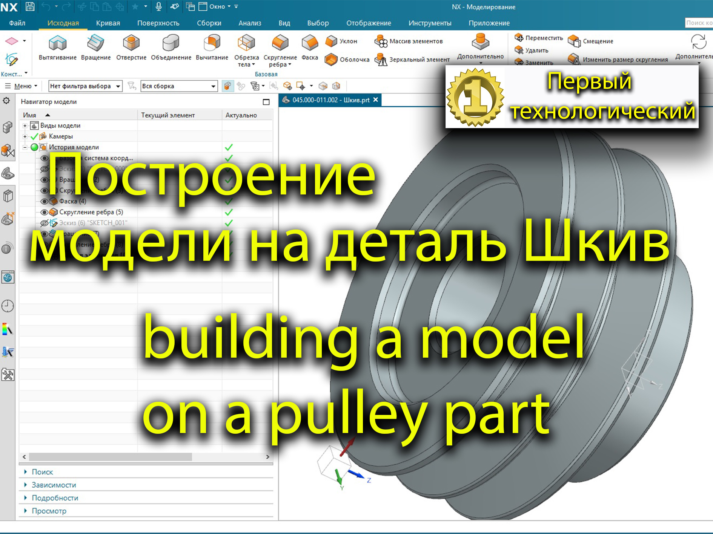Collapse the История модели node

click(26, 147)
